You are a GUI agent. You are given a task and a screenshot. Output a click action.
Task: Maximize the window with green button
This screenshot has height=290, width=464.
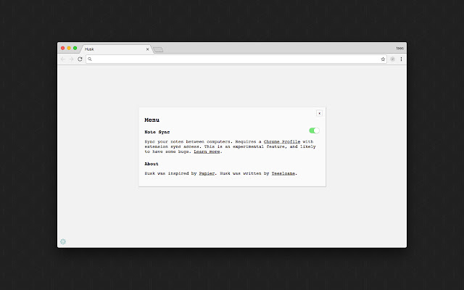[75, 49]
